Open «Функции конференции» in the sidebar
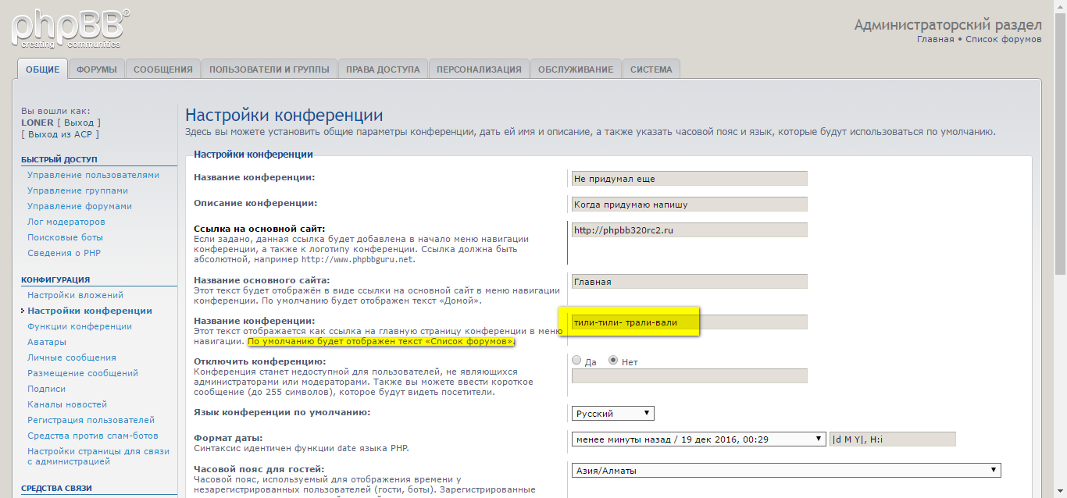 click(80, 326)
